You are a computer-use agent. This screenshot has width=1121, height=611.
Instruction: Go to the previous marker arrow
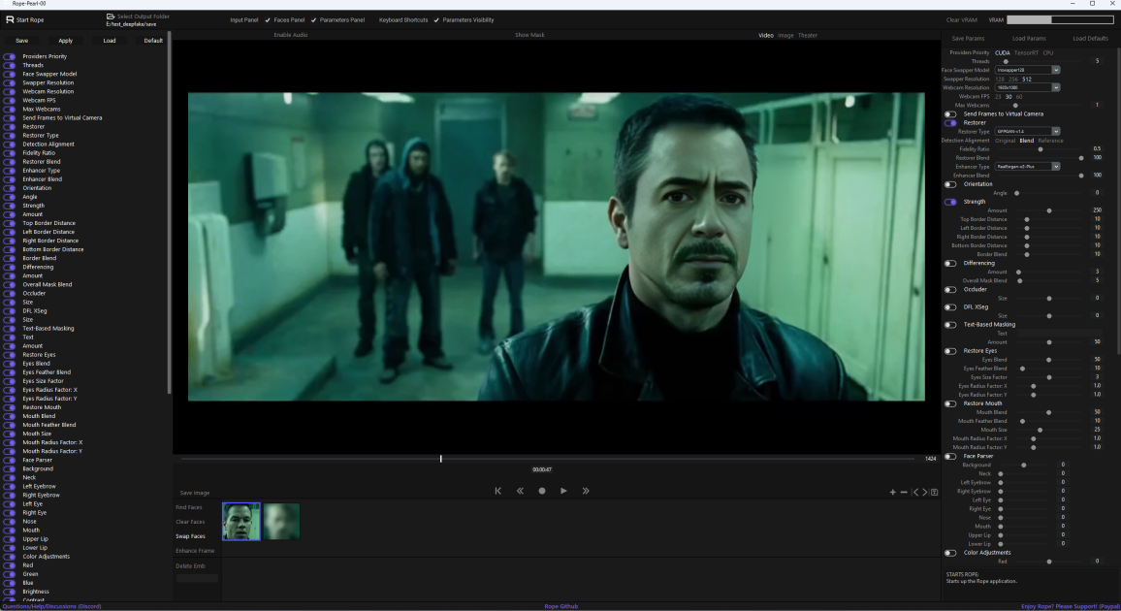tap(915, 492)
